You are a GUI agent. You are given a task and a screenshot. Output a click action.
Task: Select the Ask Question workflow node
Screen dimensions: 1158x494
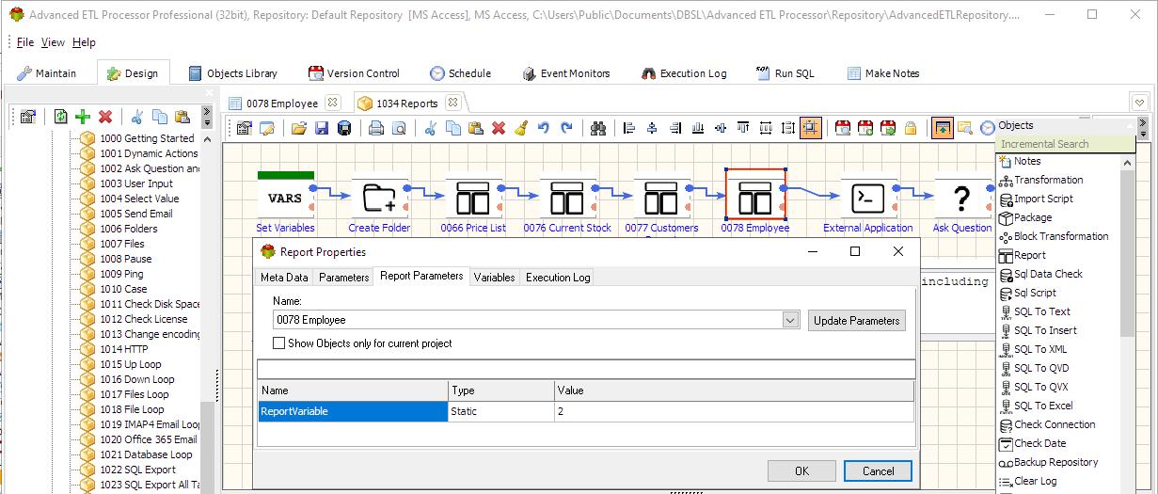pyautogui.click(x=961, y=199)
